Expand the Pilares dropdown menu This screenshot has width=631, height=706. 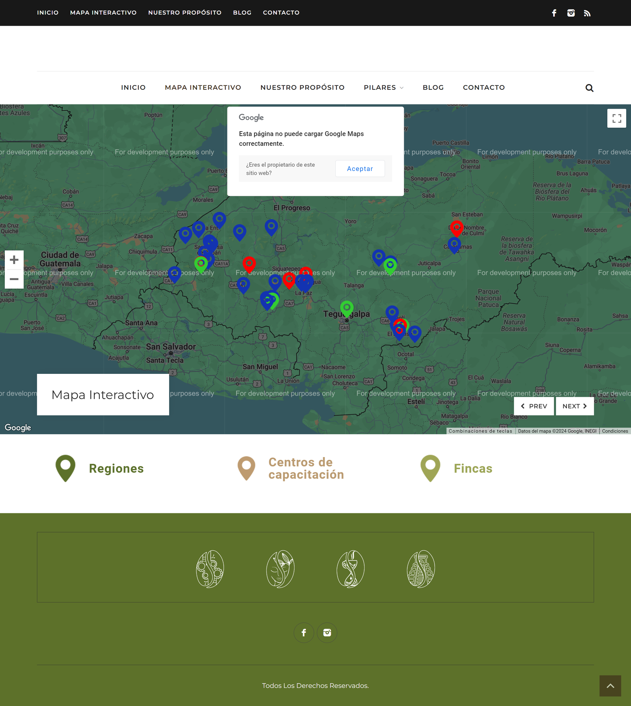click(x=383, y=87)
